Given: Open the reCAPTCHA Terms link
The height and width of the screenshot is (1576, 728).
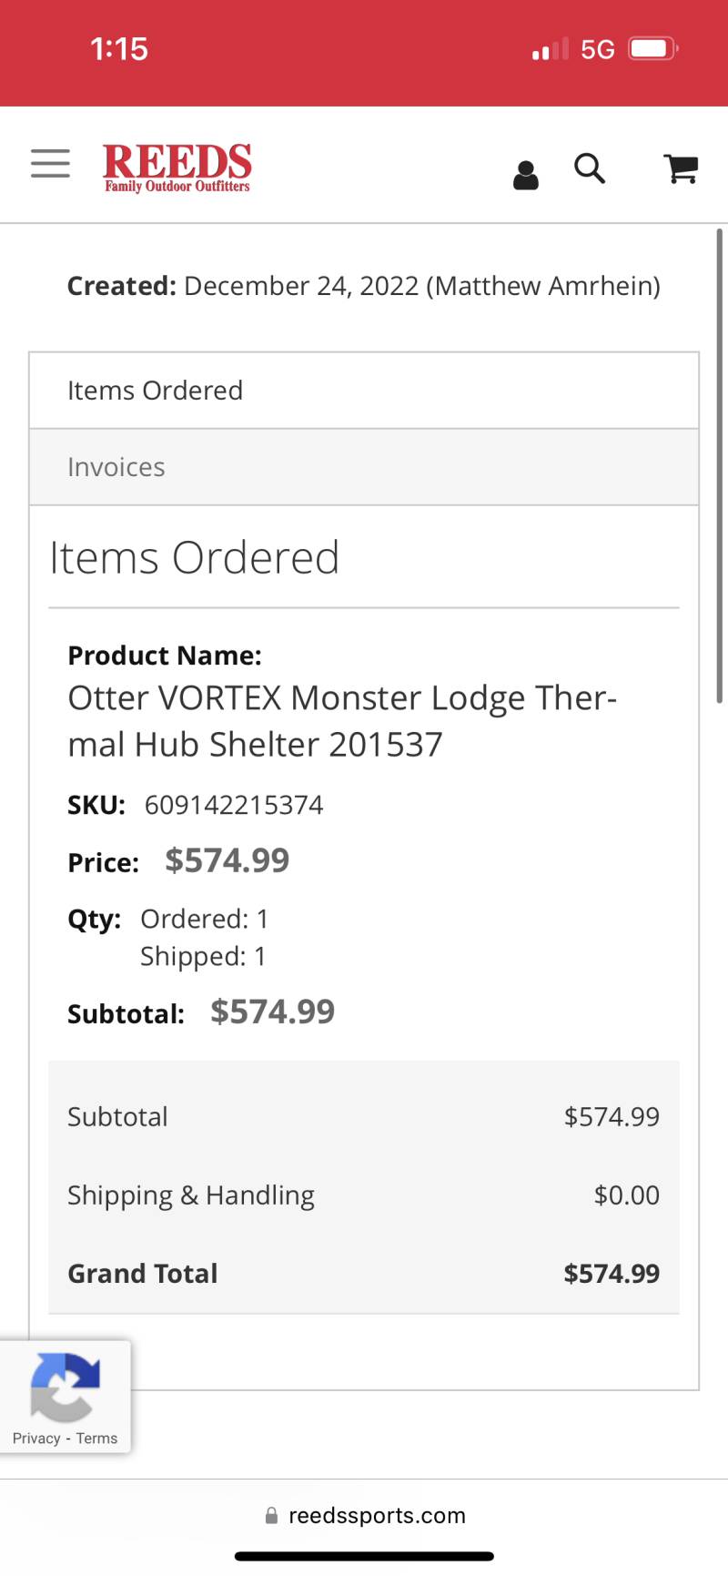Looking at the screenshot, I should point(96,1439).
